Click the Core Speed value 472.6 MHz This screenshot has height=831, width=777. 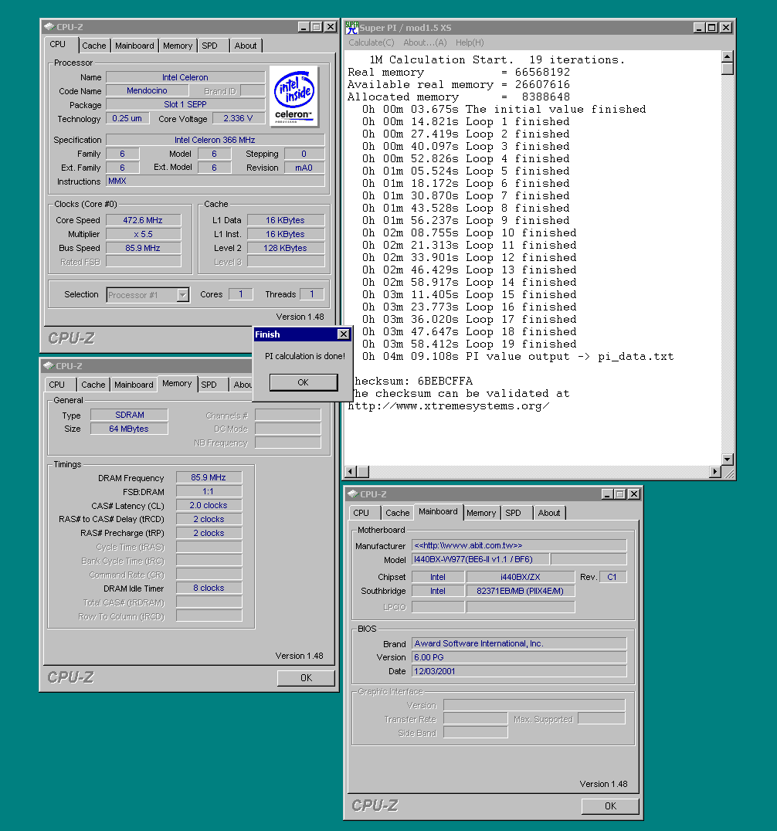coord(143,220)
